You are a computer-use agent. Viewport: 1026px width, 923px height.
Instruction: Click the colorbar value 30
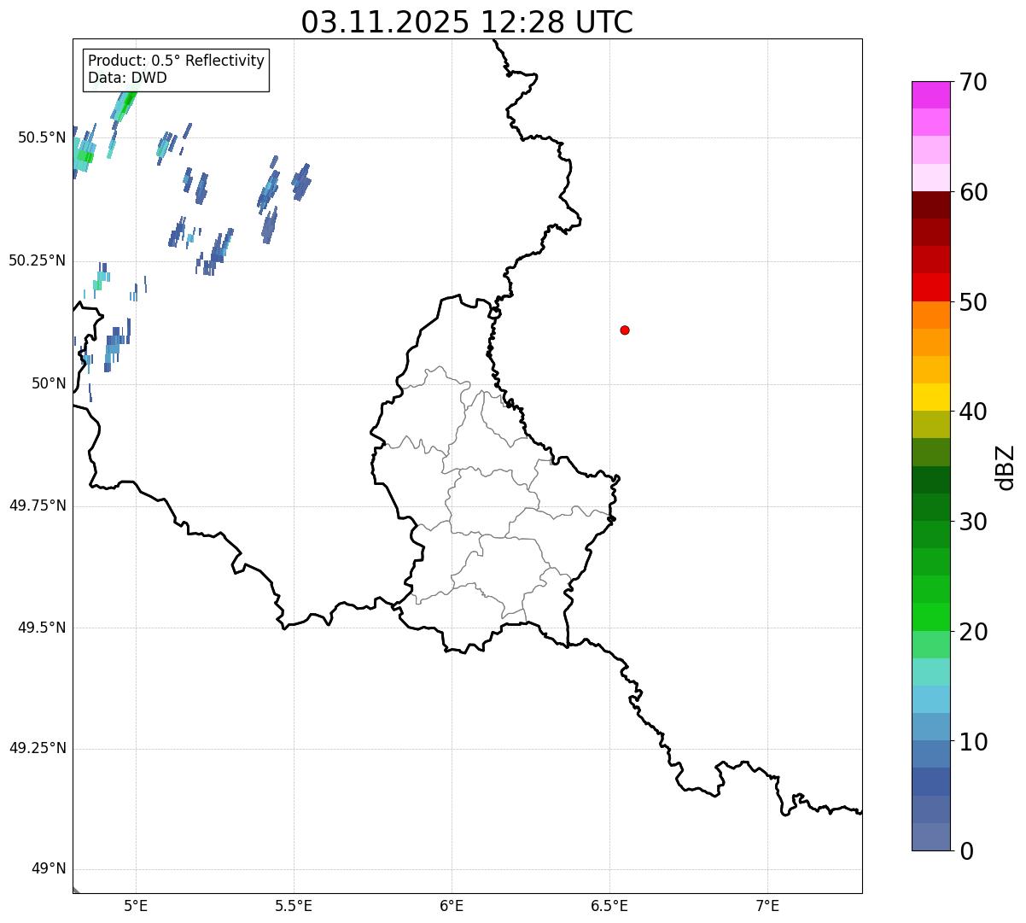(x=973, y=522)
